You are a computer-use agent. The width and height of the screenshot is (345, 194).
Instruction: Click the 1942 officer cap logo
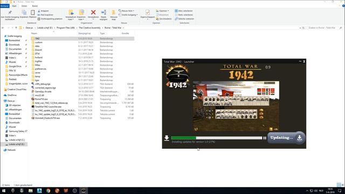pos(178,77)
